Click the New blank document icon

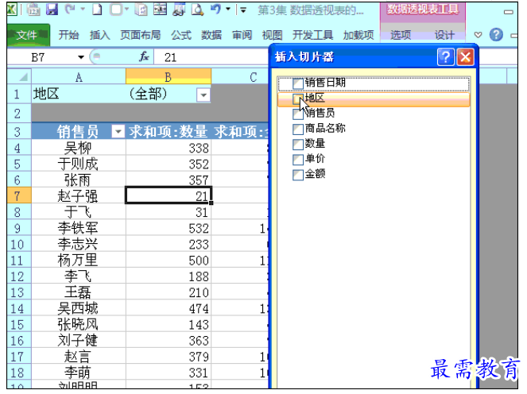[98, 10]
